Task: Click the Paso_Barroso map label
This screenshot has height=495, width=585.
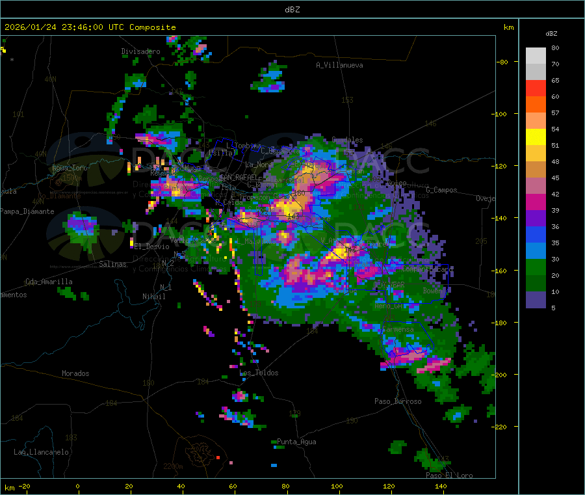Action: [398, 401]
